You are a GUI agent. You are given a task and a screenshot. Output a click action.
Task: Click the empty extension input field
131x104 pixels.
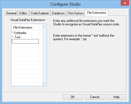tap(25, 41)
